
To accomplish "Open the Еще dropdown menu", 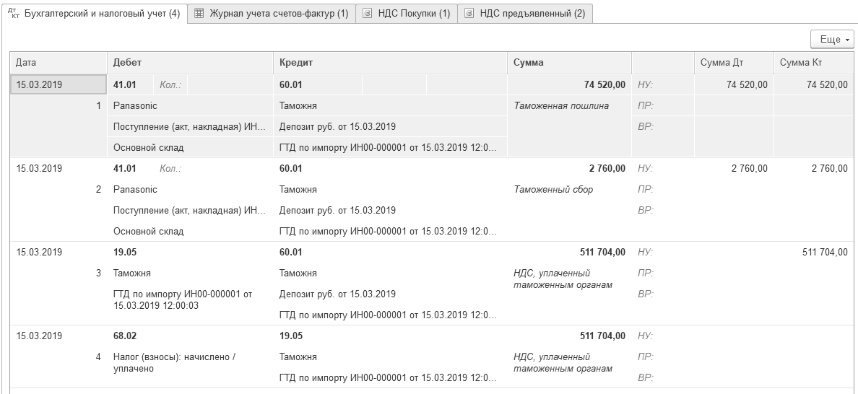I will [x=833, y=39].
